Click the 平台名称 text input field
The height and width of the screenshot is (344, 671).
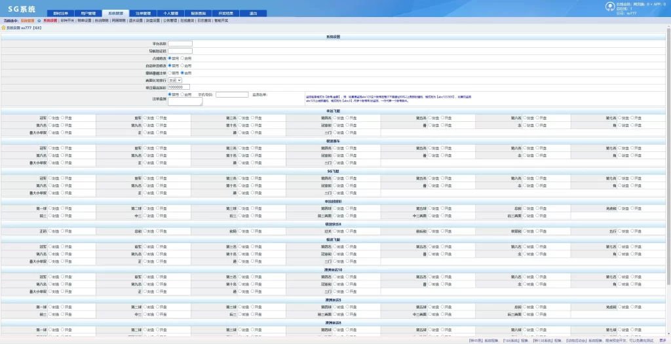180,44
